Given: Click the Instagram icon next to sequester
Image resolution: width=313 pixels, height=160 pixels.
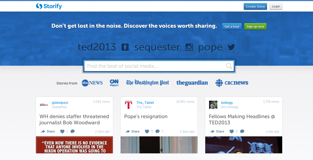Looking at the screenshot, I should (189, 47).
